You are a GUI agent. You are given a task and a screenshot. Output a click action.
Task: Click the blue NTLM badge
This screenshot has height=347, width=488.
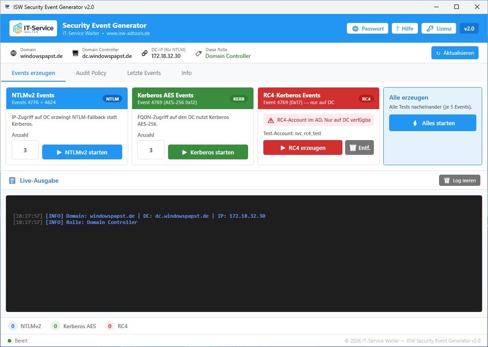pos(112,99)
